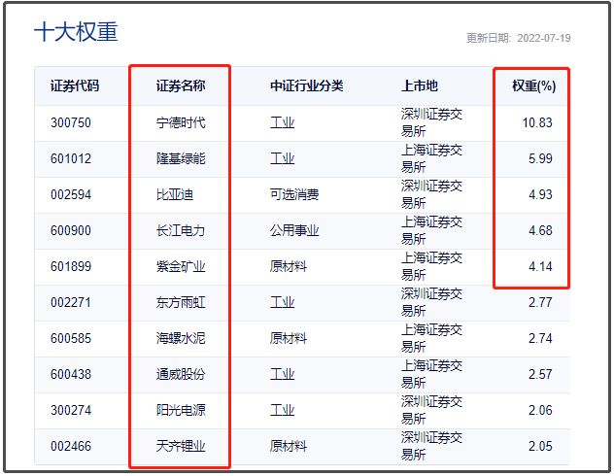Viewport: 614px width, 476px height.
Task: Click the 证券代码 column header
Action: coord(75,86)
